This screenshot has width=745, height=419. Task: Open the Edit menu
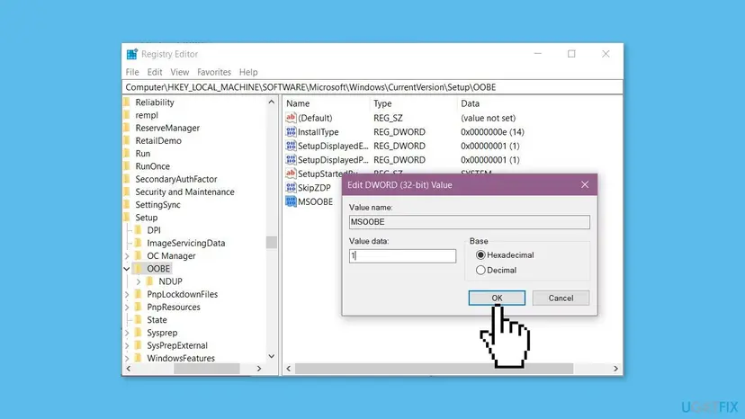click(155, 72)
